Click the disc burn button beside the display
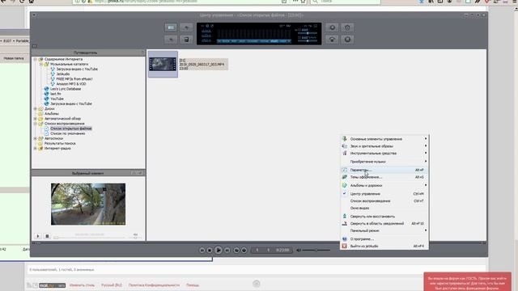Image resolution: width=518 pixels, height=291 pixels. click(x=347, y=40)
